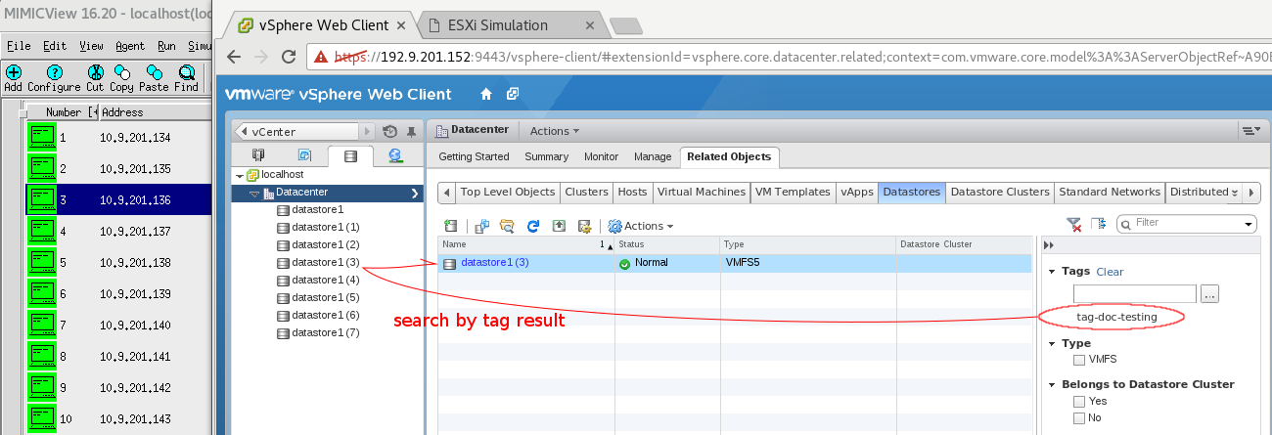Click the browse files icon in datastore toolbar
This screenshot has height=435, width=1272.
point(507,226)
